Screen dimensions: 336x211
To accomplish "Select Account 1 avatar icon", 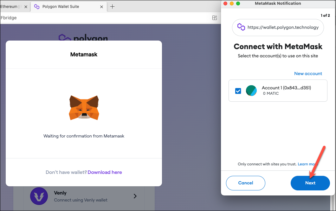I will [x=251, y=90].
